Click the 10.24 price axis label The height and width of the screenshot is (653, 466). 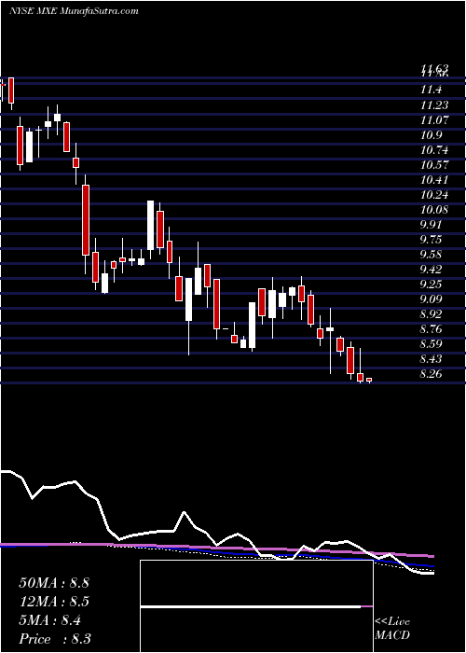point(434,195)
